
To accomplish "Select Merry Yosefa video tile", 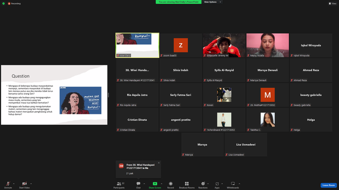I will (x=267, y=45).
